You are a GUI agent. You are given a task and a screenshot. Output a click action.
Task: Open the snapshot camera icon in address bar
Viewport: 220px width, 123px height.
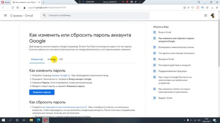[185, 8]
